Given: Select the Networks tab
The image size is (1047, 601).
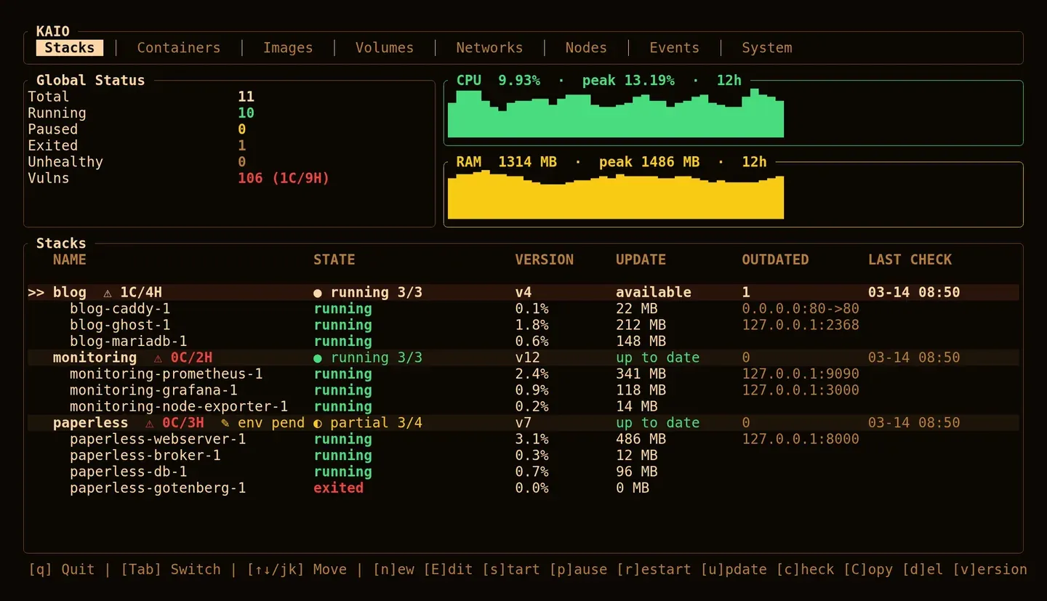Looking at the screenshot, I should [489, 48].
